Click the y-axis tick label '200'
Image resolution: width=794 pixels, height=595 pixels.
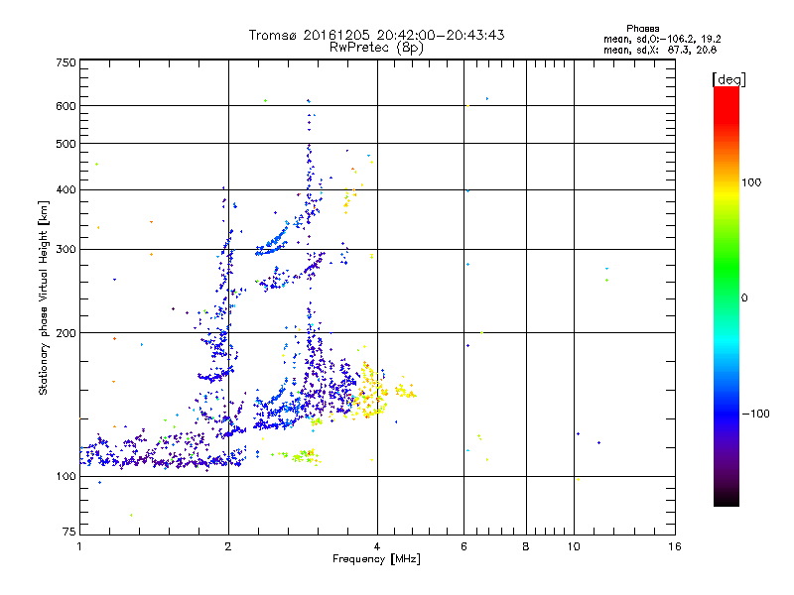point(66,333)
